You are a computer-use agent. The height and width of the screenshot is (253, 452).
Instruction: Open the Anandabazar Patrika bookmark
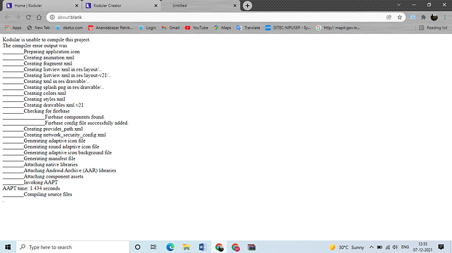[x=111, y=27]
